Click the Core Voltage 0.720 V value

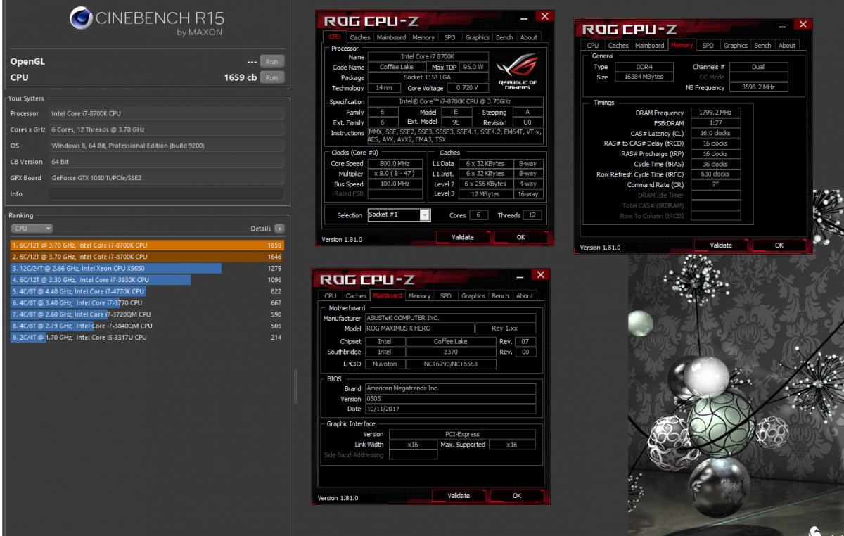click(x=466, y=88)
